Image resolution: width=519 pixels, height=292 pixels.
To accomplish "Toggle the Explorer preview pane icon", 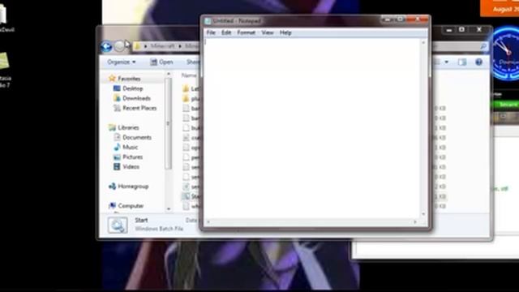I will (462, 62).
